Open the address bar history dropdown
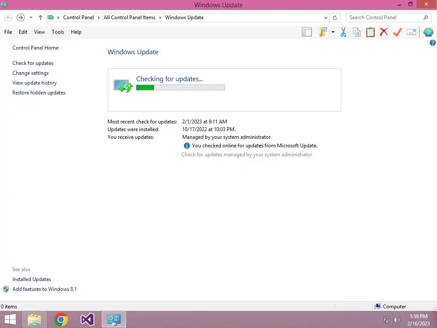Screen dimensions: 437x328 click(326, 18)
